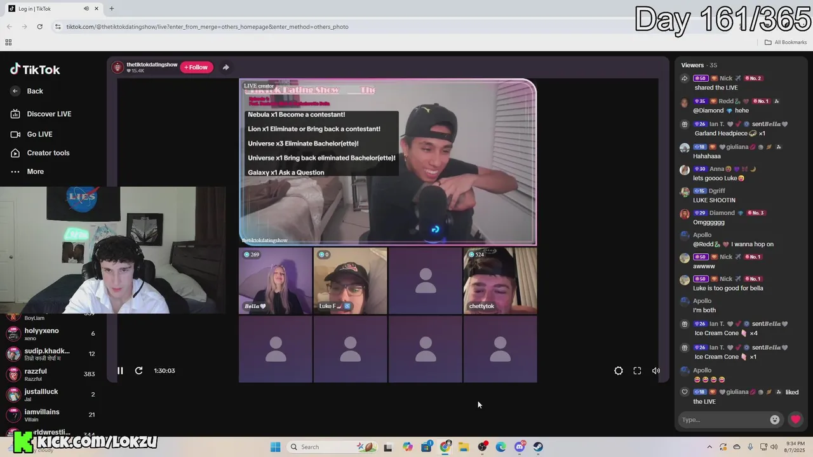Show hidden system tray icons
The image size is (813, 457).
click(x=709, y=447)
